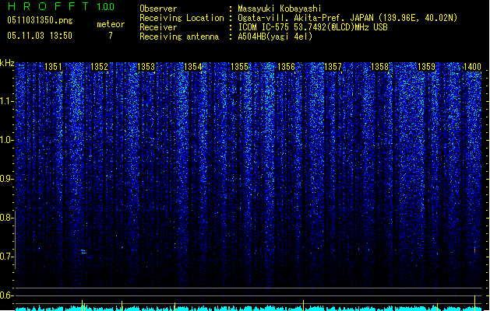Click the 1351 time marker

pyautogui.click(x=53, y=67)
